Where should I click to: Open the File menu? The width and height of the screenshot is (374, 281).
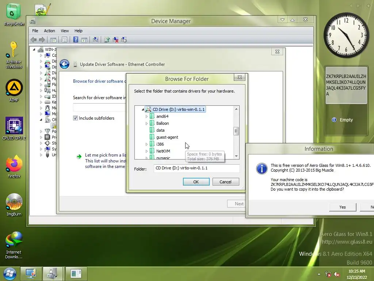click(35, 31)
